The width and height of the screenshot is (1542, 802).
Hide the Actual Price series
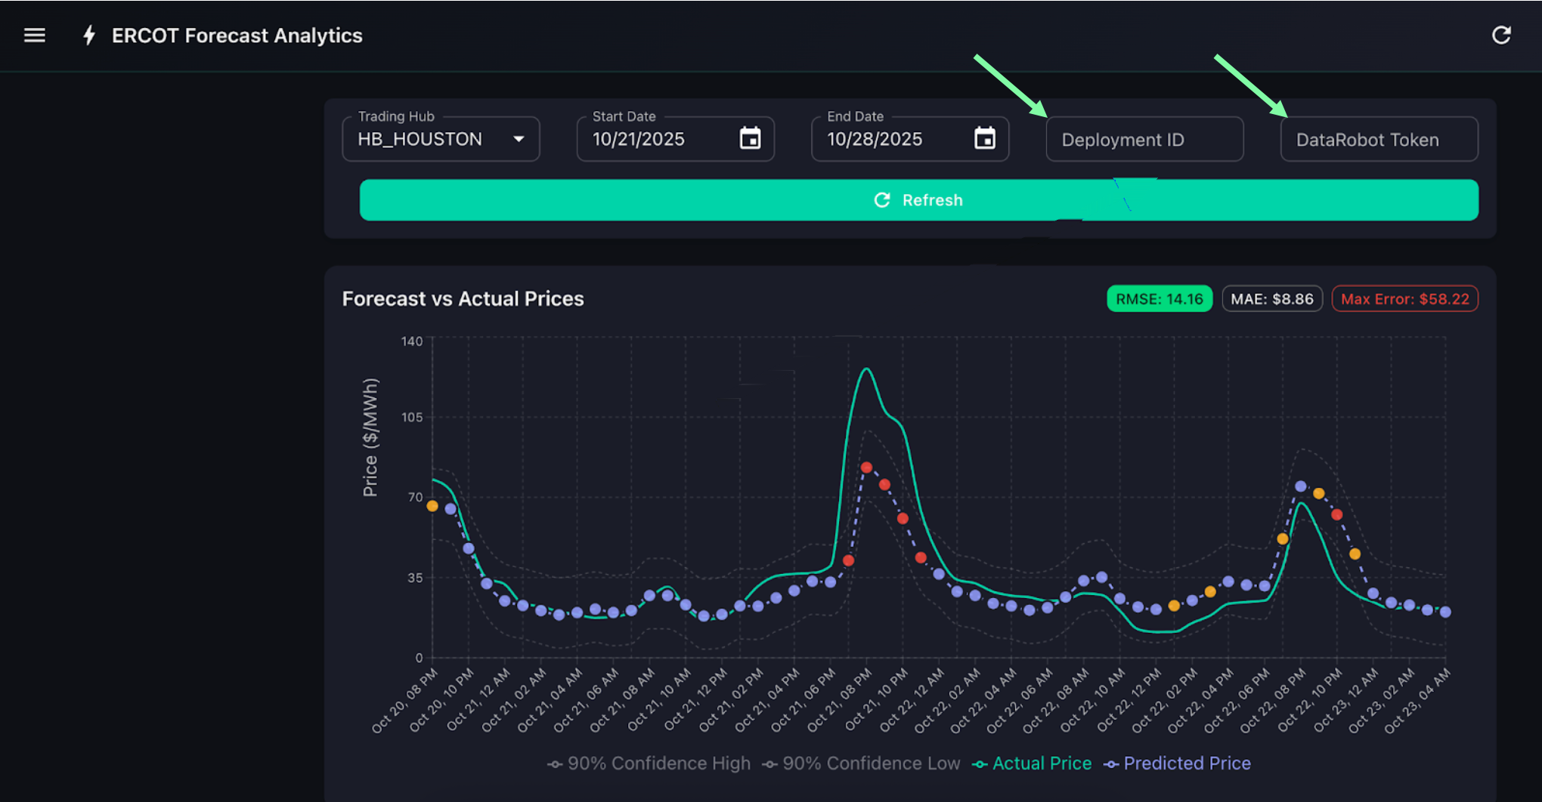tap(1033, 763)
